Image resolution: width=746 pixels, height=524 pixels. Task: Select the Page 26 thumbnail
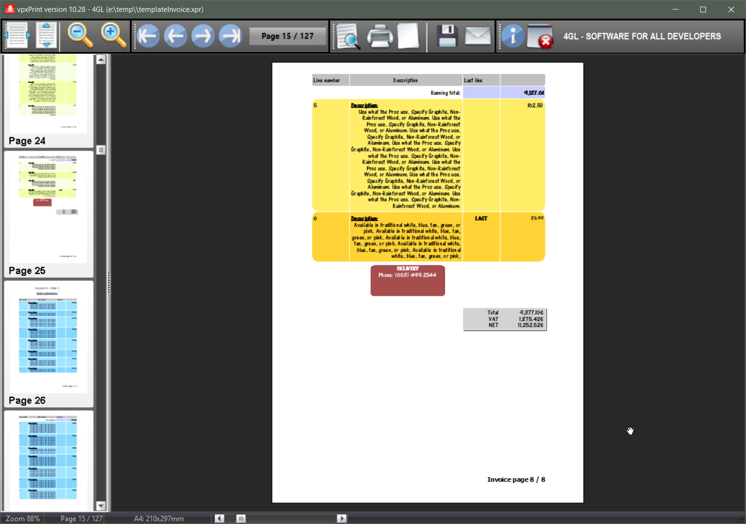(x=48, y=344)
